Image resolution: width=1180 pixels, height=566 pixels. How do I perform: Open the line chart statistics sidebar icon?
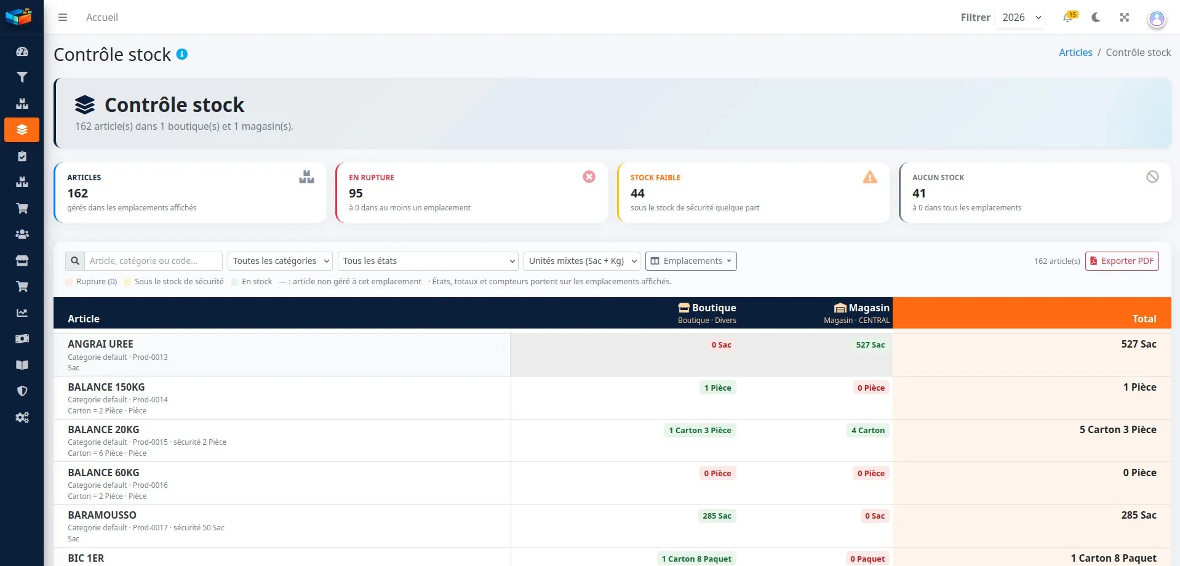[22, 313]
